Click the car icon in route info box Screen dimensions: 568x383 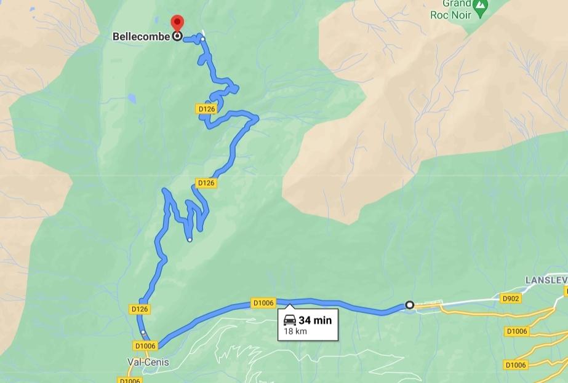(x=290, y=320)
